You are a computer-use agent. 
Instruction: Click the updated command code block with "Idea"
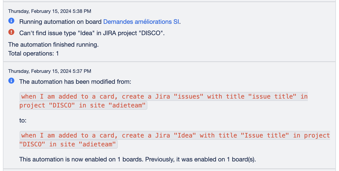[175, 140]
